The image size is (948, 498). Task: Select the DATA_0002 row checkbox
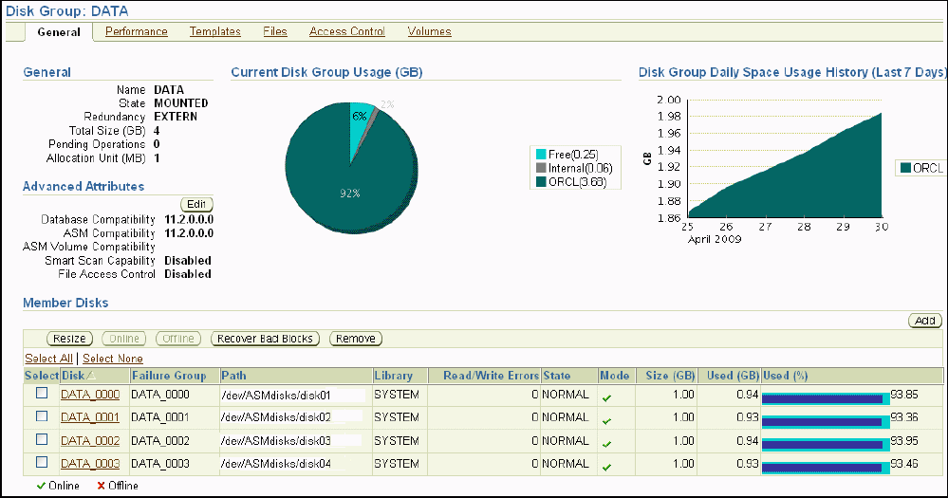click(x=41, y=440)
